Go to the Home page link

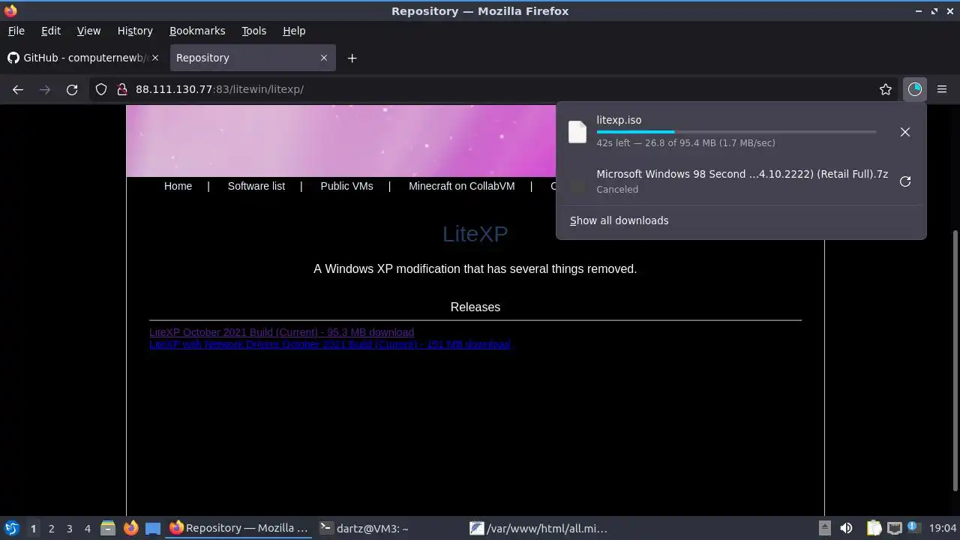point(178,186)
